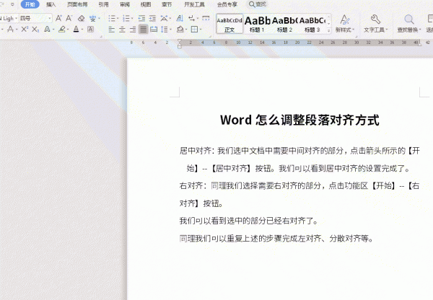This screenshot has width=433, height=300.
Task: Open the 开发工具 tab
Action: 194,4
